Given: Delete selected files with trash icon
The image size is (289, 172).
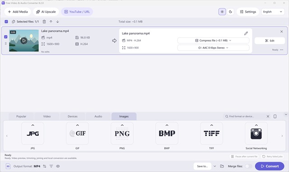Looking at the screenshot, I should pyautogui.click(x=44, y=22).
